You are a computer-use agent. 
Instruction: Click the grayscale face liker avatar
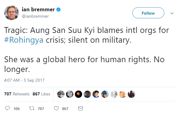[70, 94]
